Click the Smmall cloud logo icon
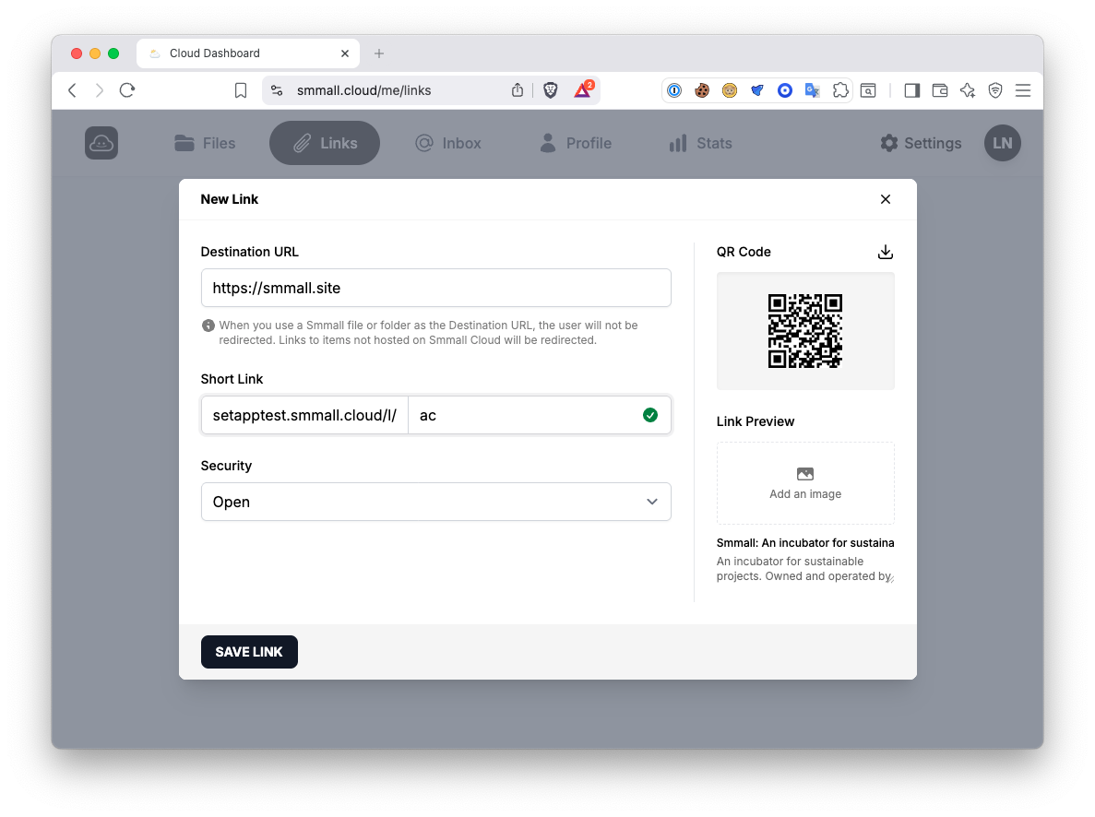 (101, 143)
